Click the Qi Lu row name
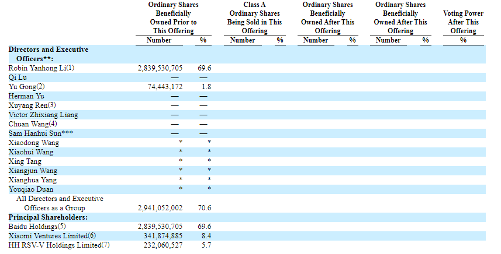 (18, 77)
